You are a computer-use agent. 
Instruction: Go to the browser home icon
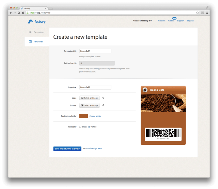point(23,13)
